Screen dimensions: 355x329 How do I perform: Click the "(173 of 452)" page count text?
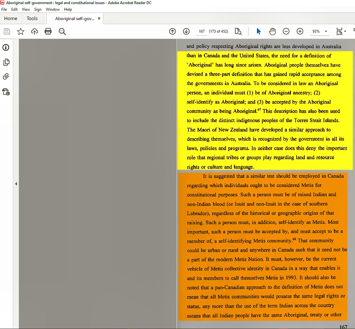(218, 31)
